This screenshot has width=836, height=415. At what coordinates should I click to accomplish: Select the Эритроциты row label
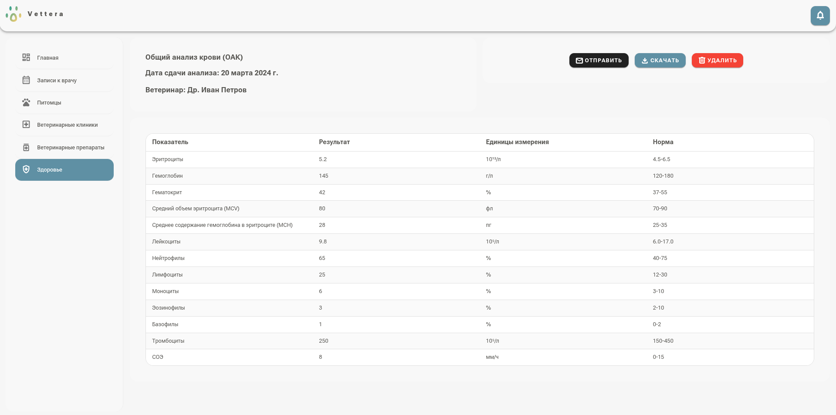coord(167,159)
